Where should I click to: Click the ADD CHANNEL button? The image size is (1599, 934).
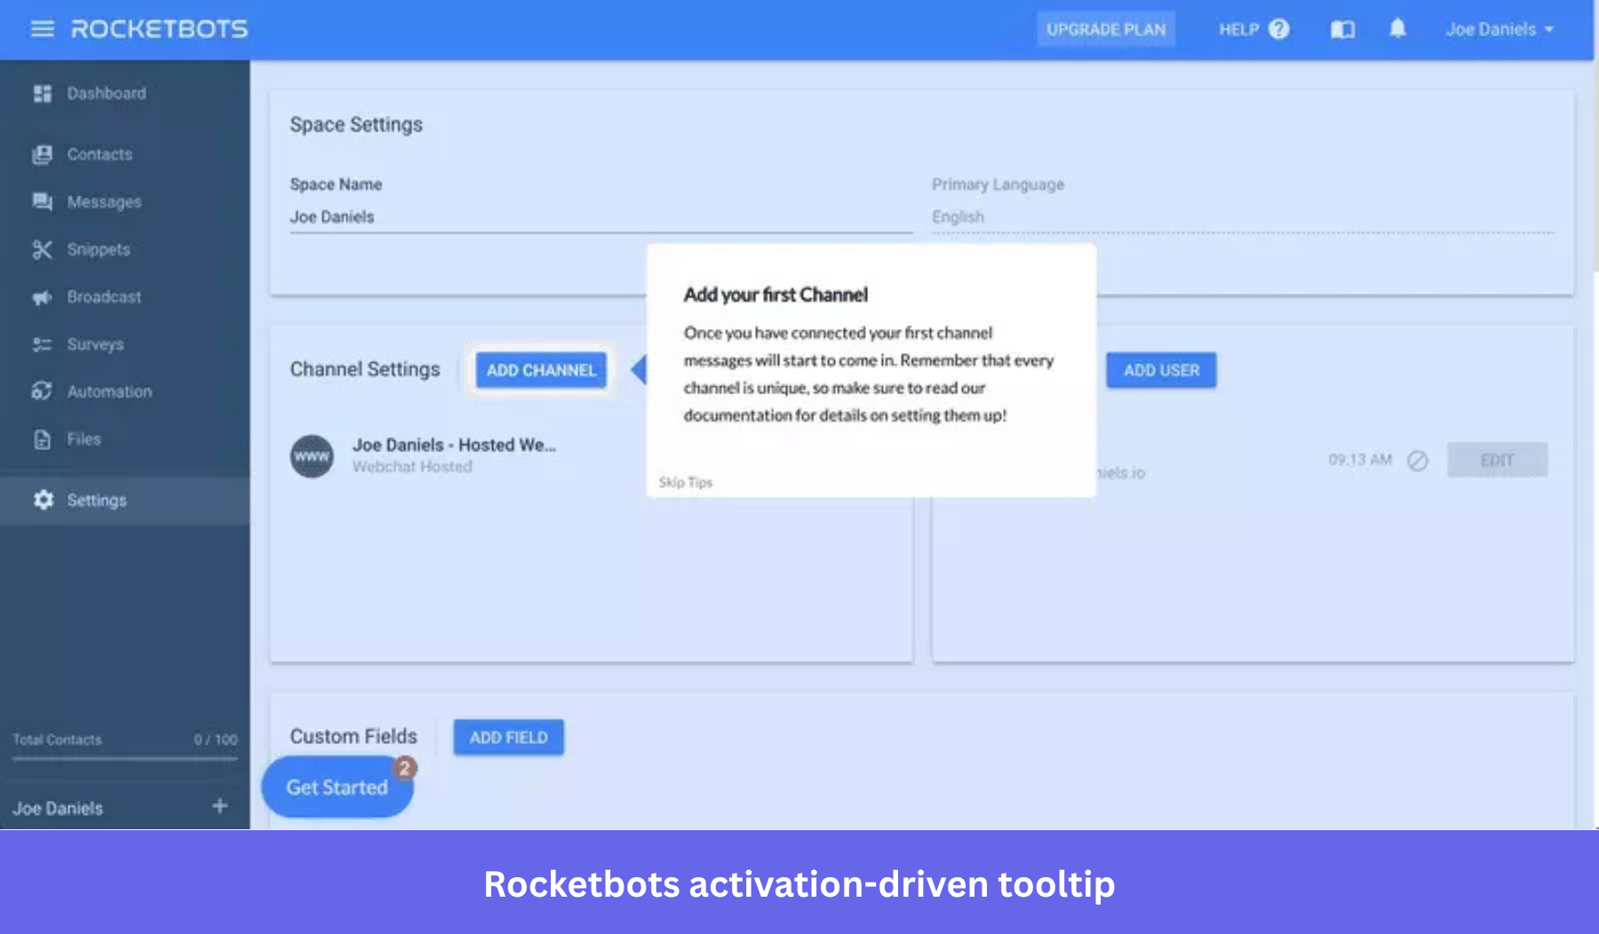point(541,370)
